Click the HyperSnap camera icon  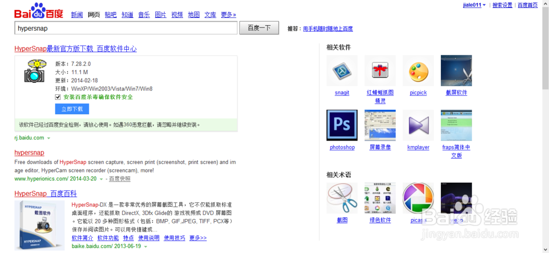[35, 71]
